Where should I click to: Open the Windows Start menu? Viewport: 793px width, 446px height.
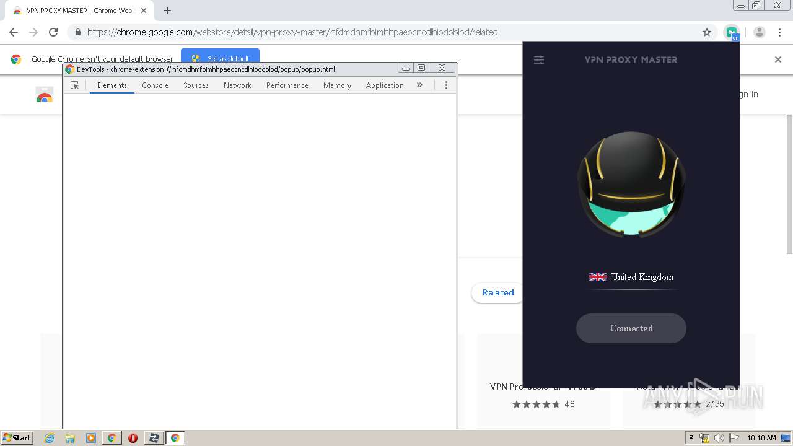(x=17, y=437)
